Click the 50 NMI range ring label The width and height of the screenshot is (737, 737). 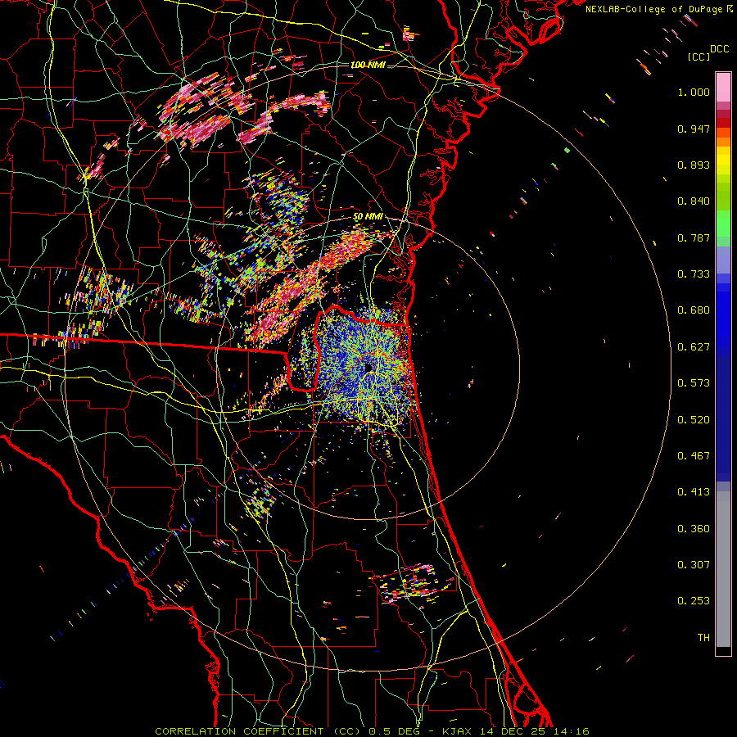pyautogui.click(x=368, y=217)
